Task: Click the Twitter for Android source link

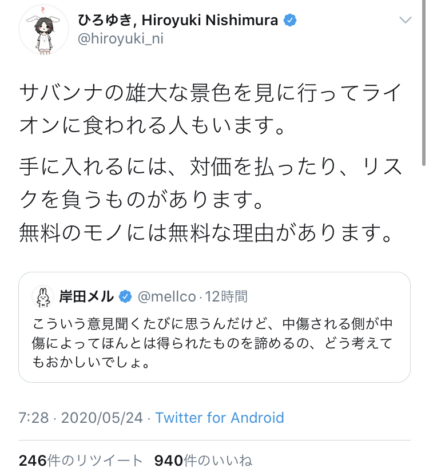Action: 220,418
